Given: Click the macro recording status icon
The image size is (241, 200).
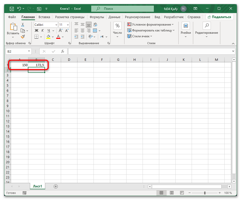Looking at the screenshot, I should click(x=25, y=193).
